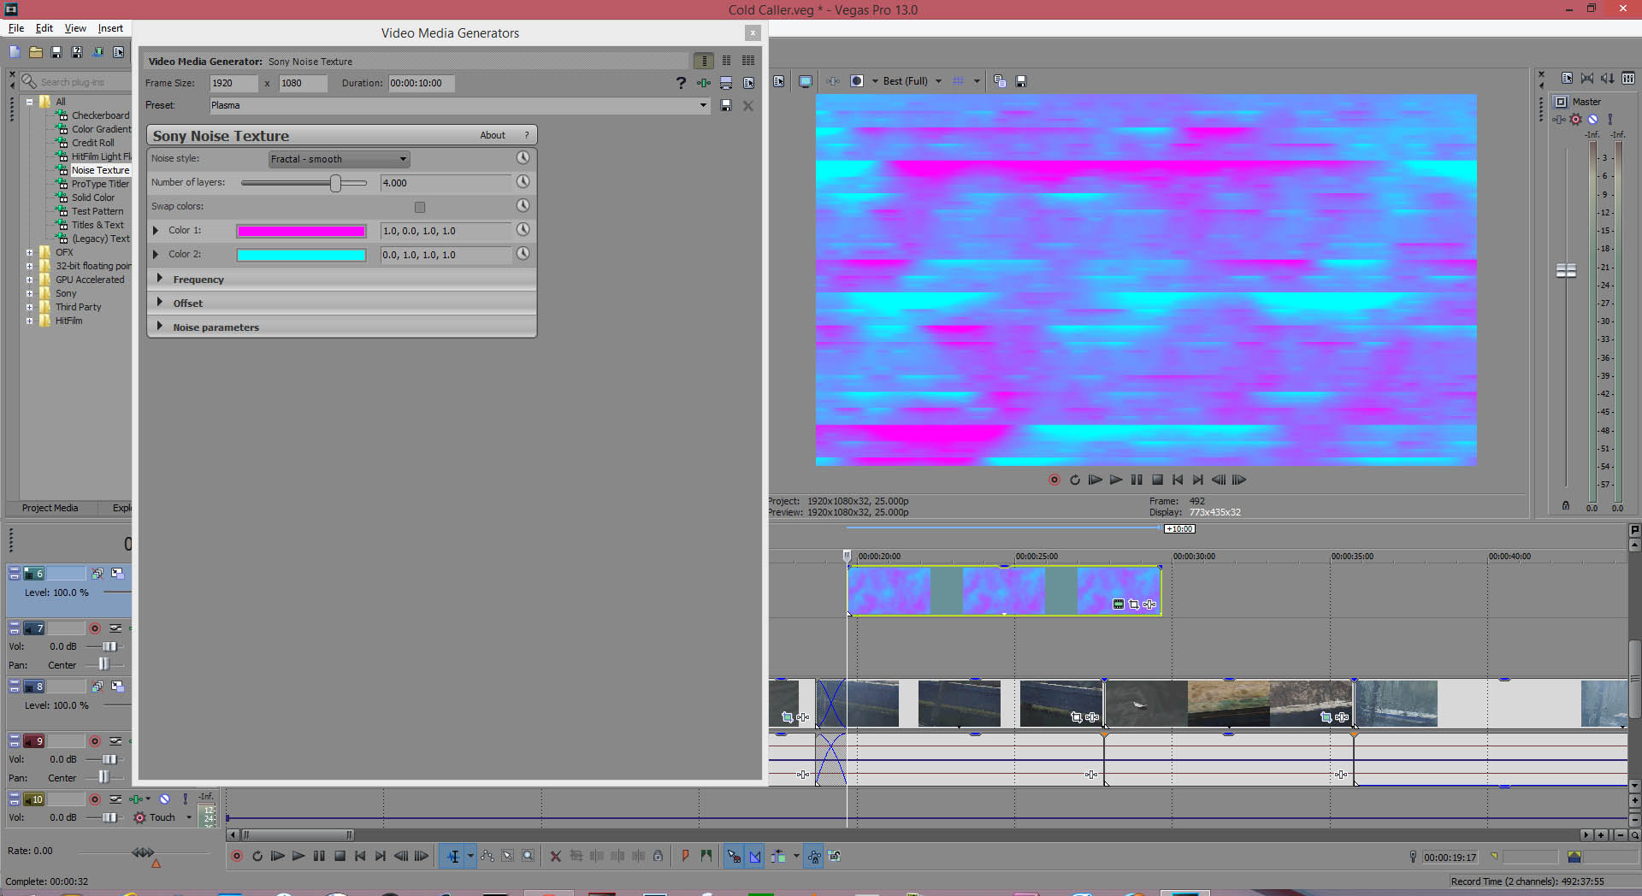
Task: Save the preset with the floppy disk icon
Action: 726,106
